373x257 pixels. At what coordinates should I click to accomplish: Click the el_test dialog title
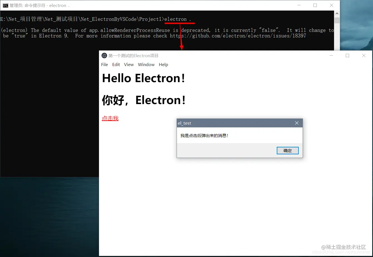184,123
